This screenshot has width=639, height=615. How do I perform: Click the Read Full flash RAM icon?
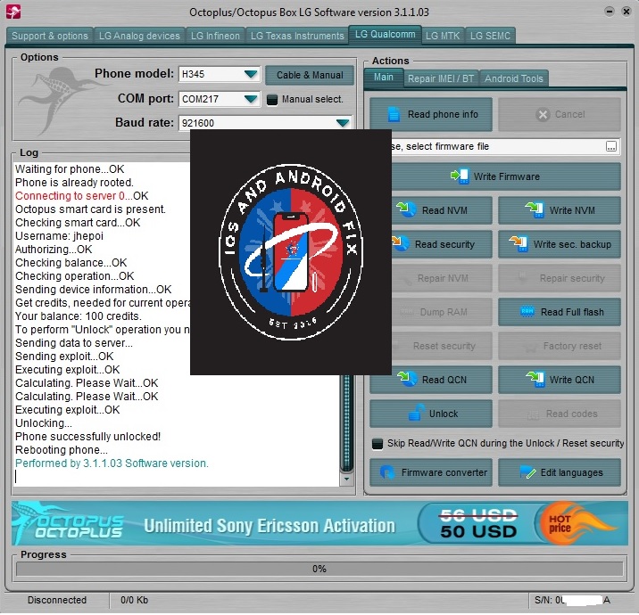[x=527, y=311]
